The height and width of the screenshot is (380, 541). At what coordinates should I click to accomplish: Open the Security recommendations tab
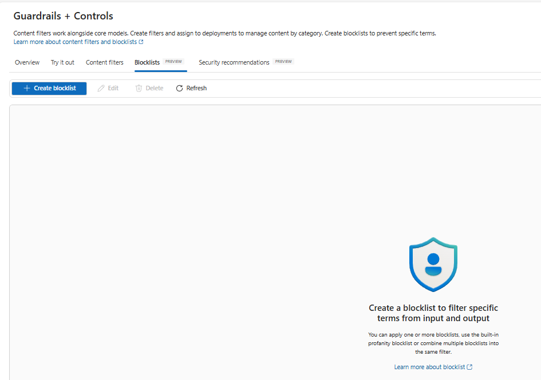[x=234, y=62]
